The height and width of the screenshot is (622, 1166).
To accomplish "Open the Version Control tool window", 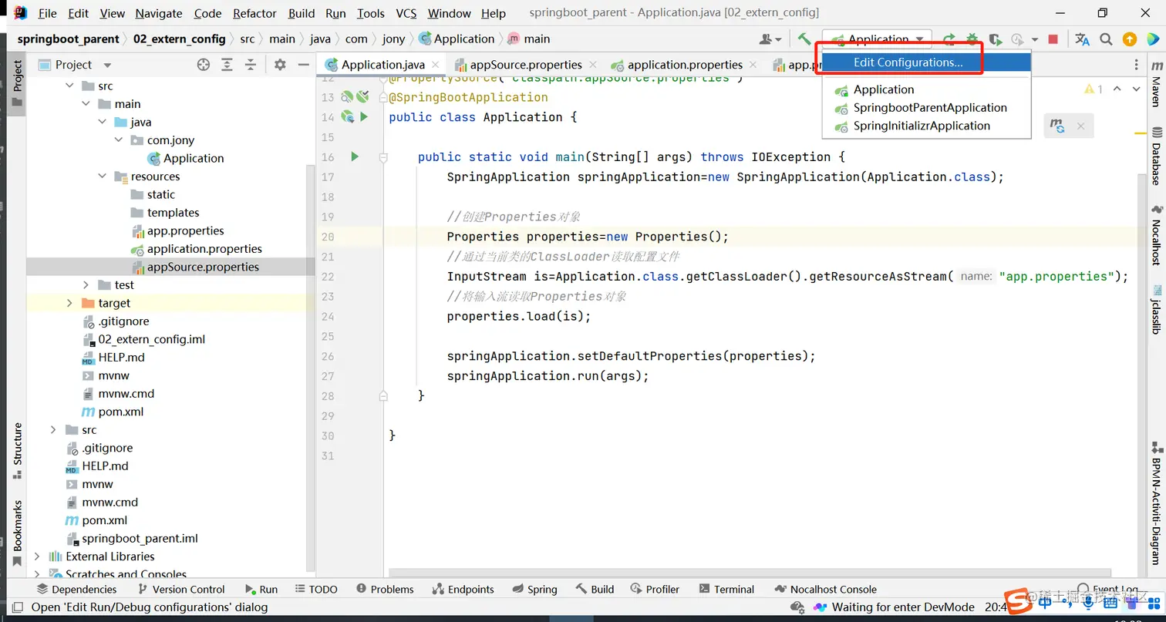I will point(180,589).
